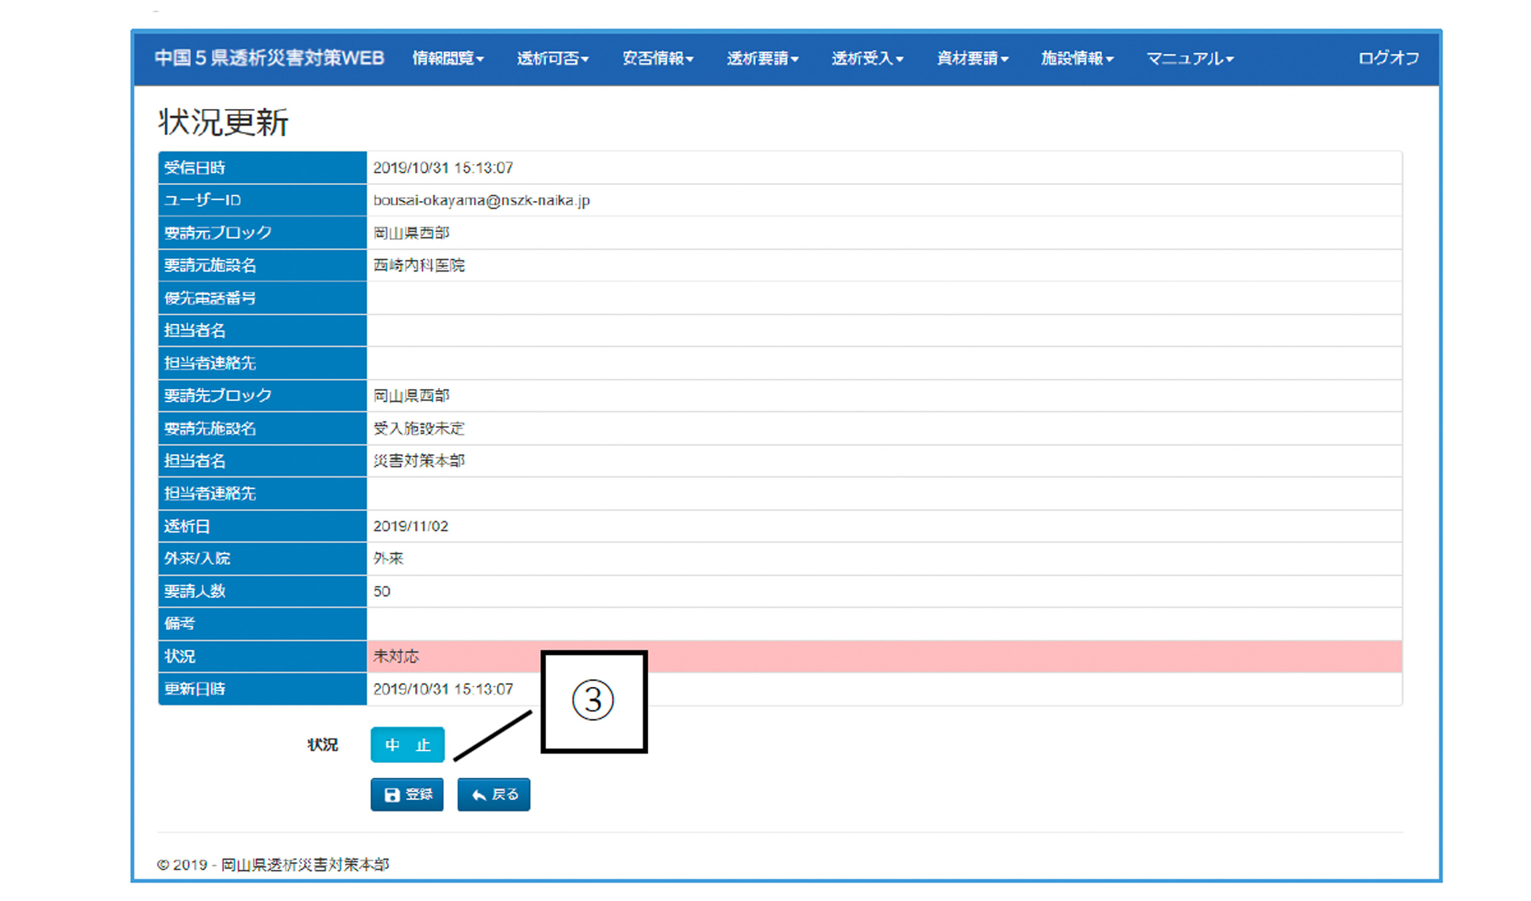
Task: Click the ログオフ link
Action: pyautogui.click(x=1388, y=59)
